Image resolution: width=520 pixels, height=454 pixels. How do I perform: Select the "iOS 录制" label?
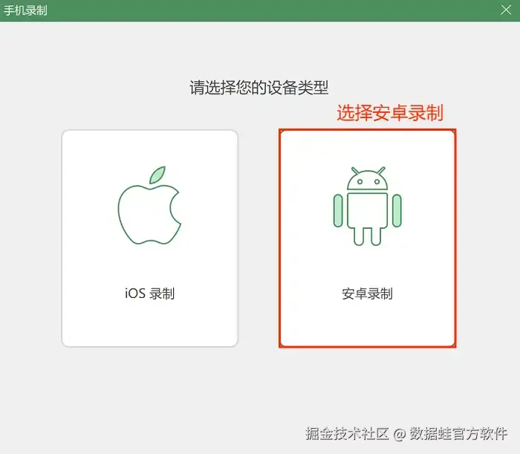pos(149,294)
